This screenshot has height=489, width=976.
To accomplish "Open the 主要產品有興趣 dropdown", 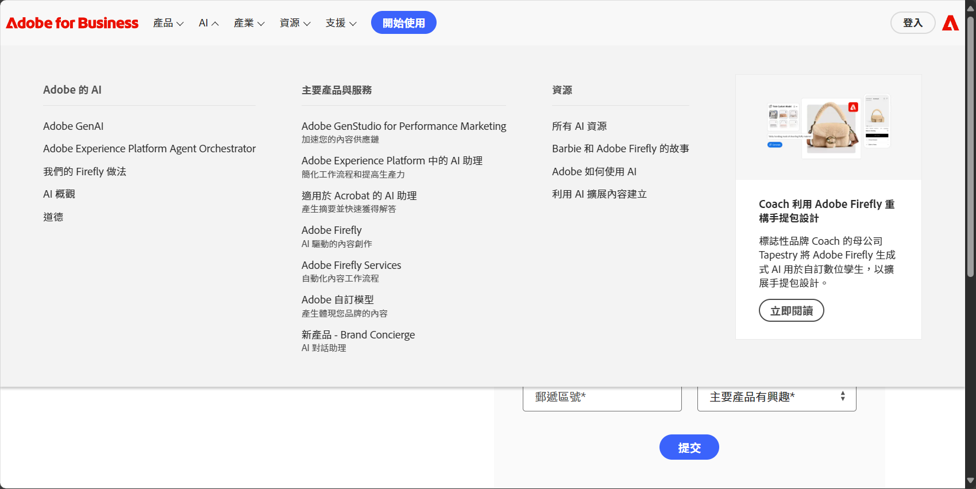I will tap(777, 397).
